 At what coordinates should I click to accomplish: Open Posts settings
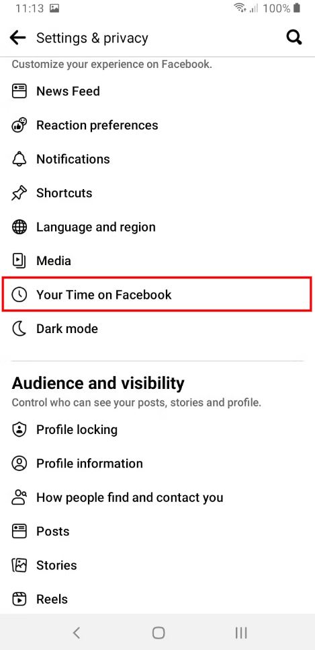pyautogui.click(x=157, y=532)
